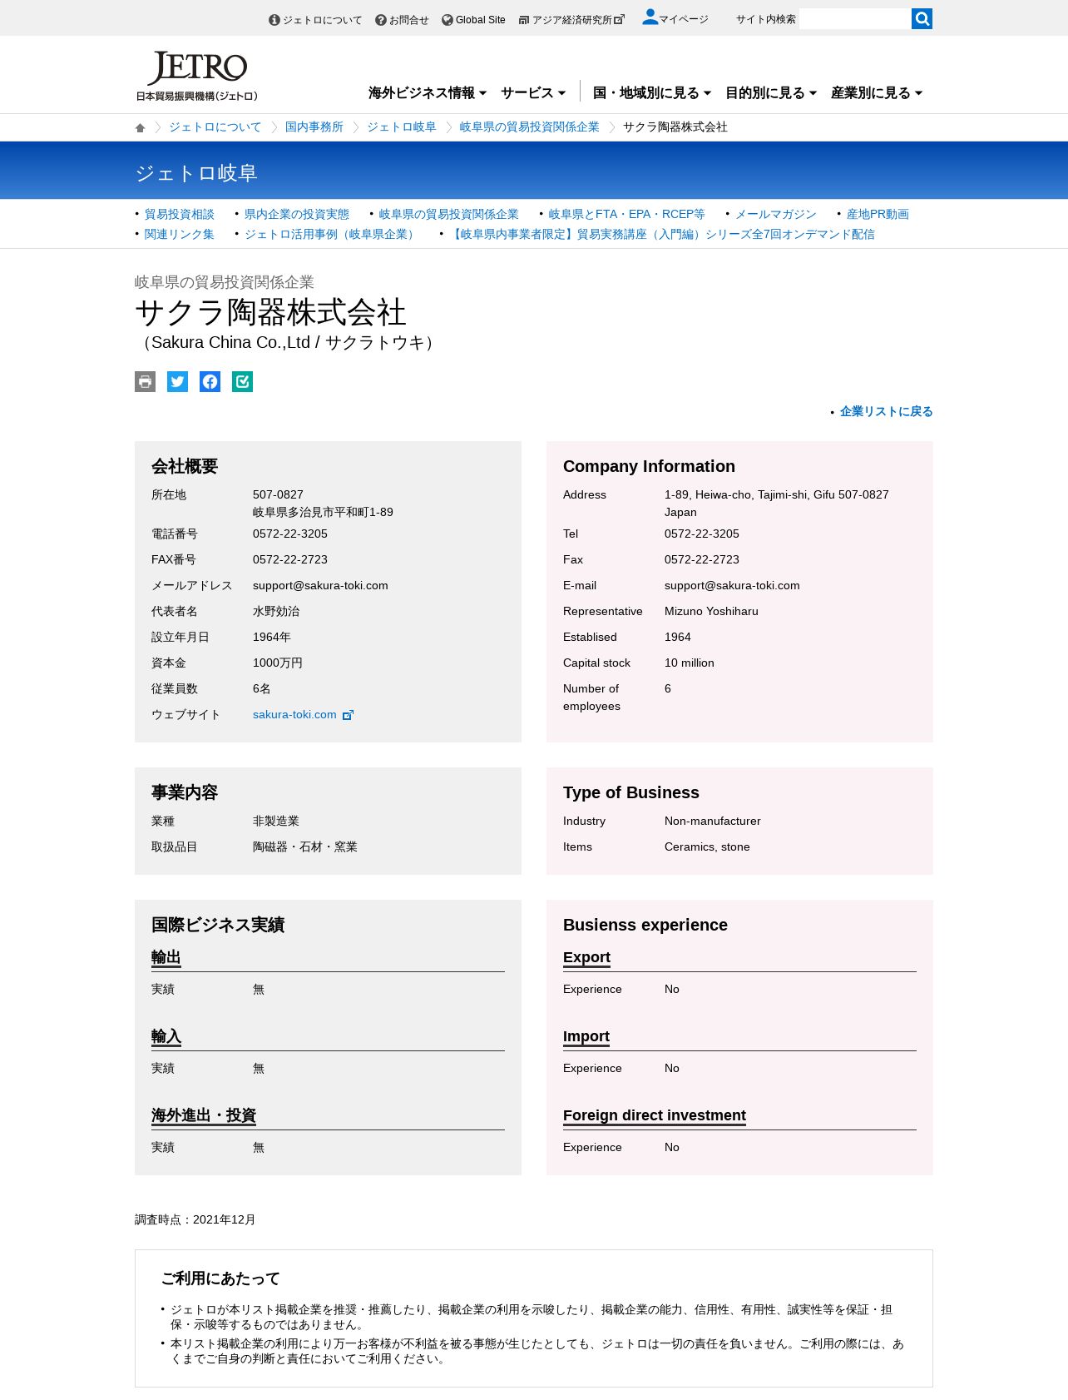Expand 国・地域別に見る menu
Screen dimensions: 1068x1400
click(x=652, y=93)
